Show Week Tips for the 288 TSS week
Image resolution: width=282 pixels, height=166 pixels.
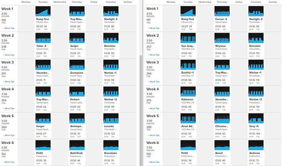[x=154, y=135]
